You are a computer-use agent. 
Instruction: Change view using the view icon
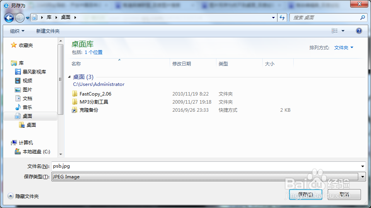click(334, 31)
